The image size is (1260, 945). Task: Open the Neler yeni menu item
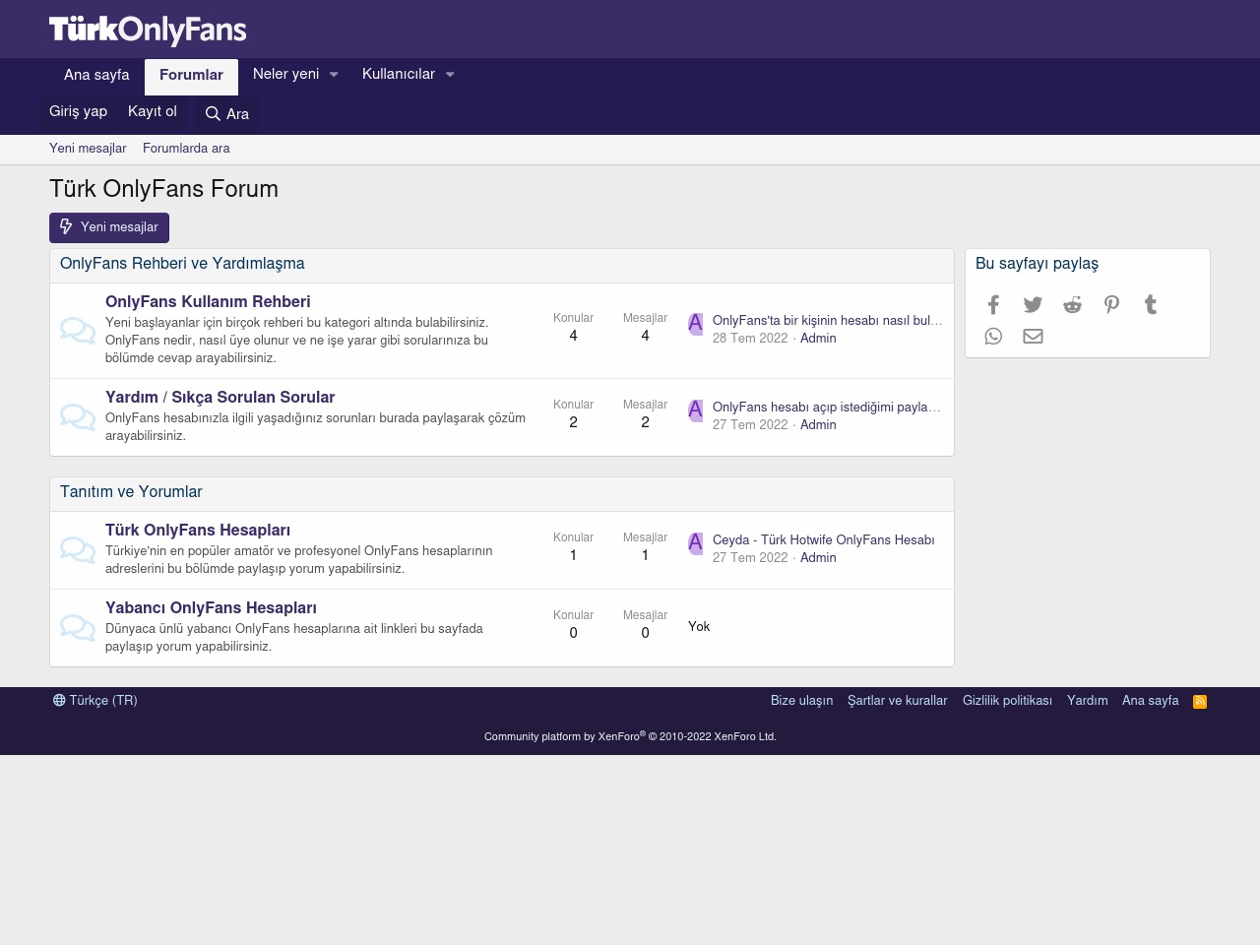pyautogui.click(x=285, y=75)
